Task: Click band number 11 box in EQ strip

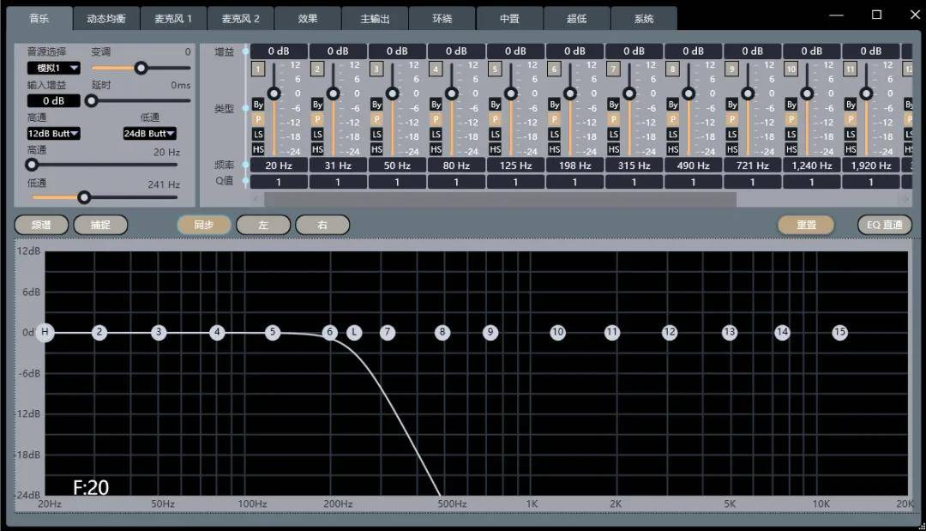Action: click(x=850, y=69)
